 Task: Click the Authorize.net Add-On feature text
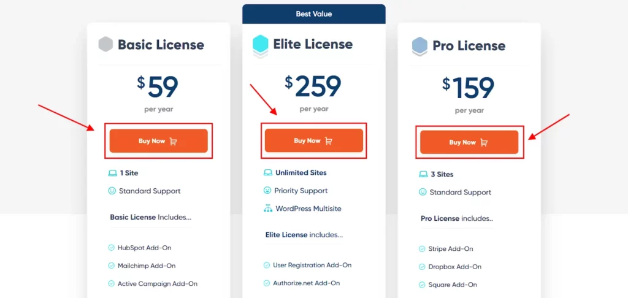pyautogui.click(x=307, y=283)
